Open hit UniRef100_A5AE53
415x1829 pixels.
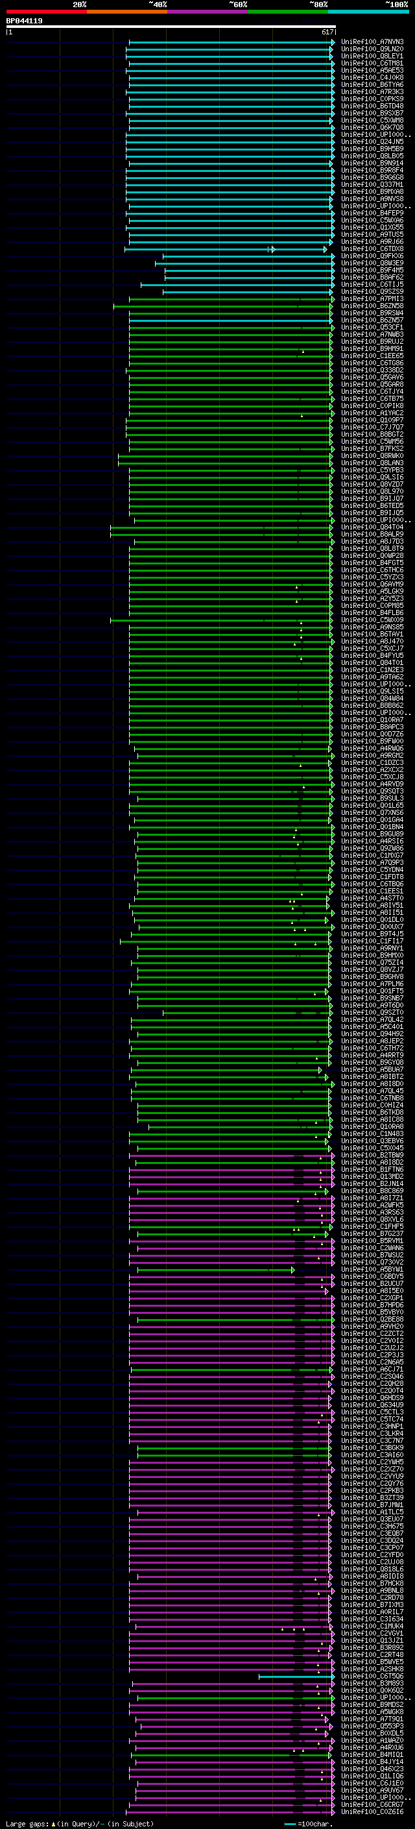[x=372, y=70]
